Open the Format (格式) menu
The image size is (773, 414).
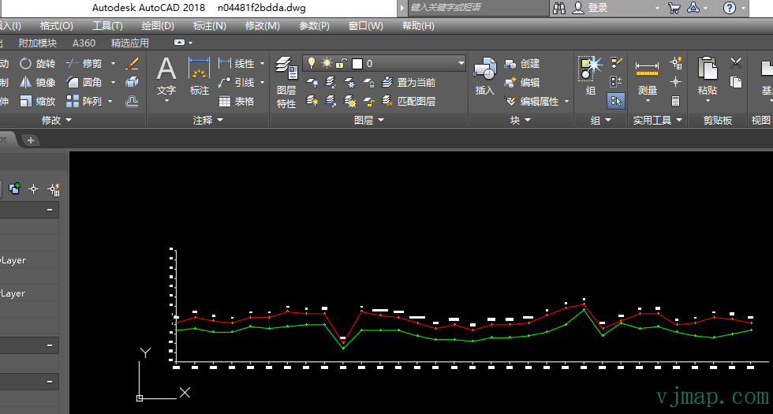pos(56,26)
